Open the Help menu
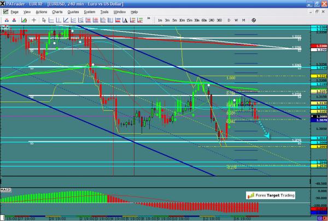Viewport: 328px width, 221px height. click(x=134, y=11)
